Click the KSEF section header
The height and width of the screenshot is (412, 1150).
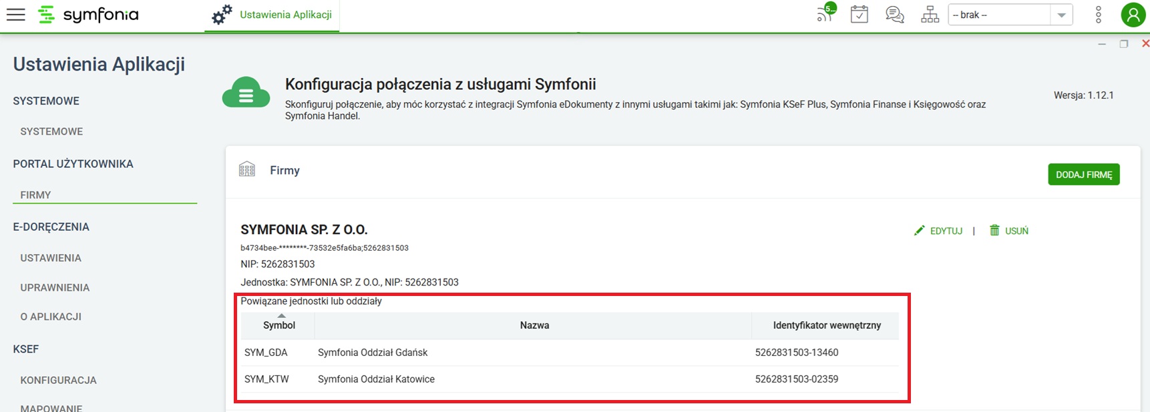25,349
